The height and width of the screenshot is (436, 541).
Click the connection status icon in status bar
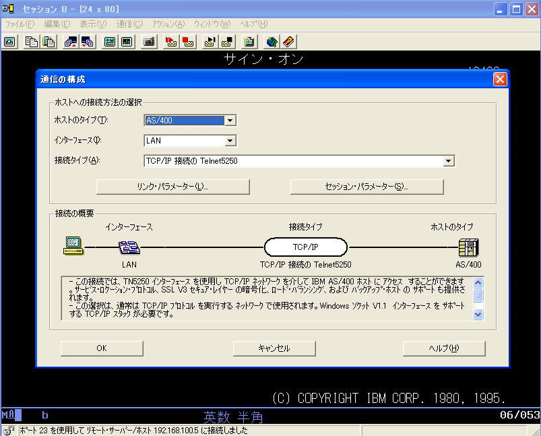point(9,431)
